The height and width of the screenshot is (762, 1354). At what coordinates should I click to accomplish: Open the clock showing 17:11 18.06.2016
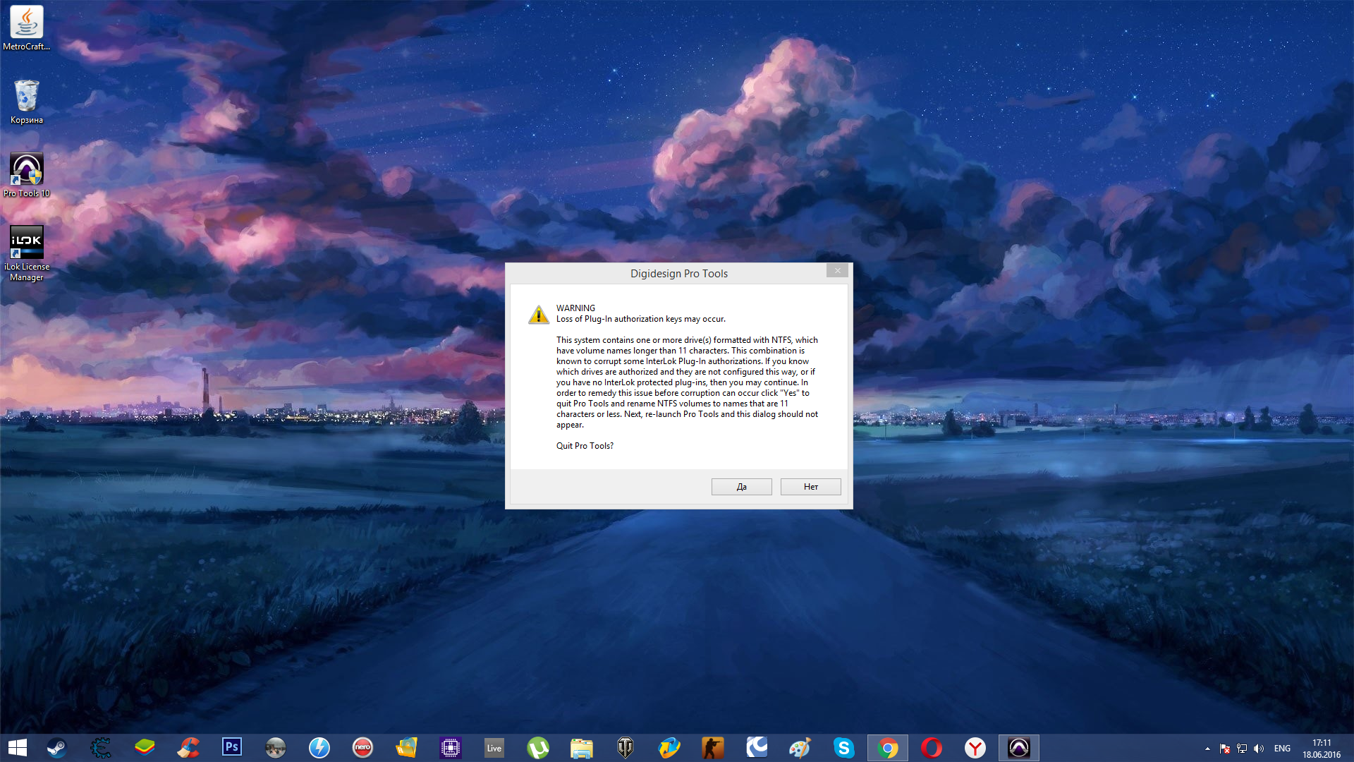[1322, 749]
